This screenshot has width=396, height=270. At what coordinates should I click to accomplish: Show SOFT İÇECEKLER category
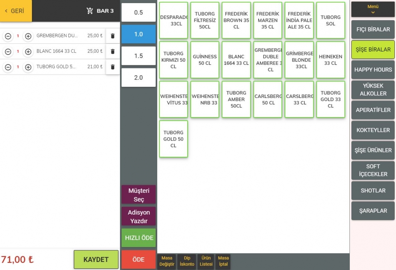click(x=373, y=170)
